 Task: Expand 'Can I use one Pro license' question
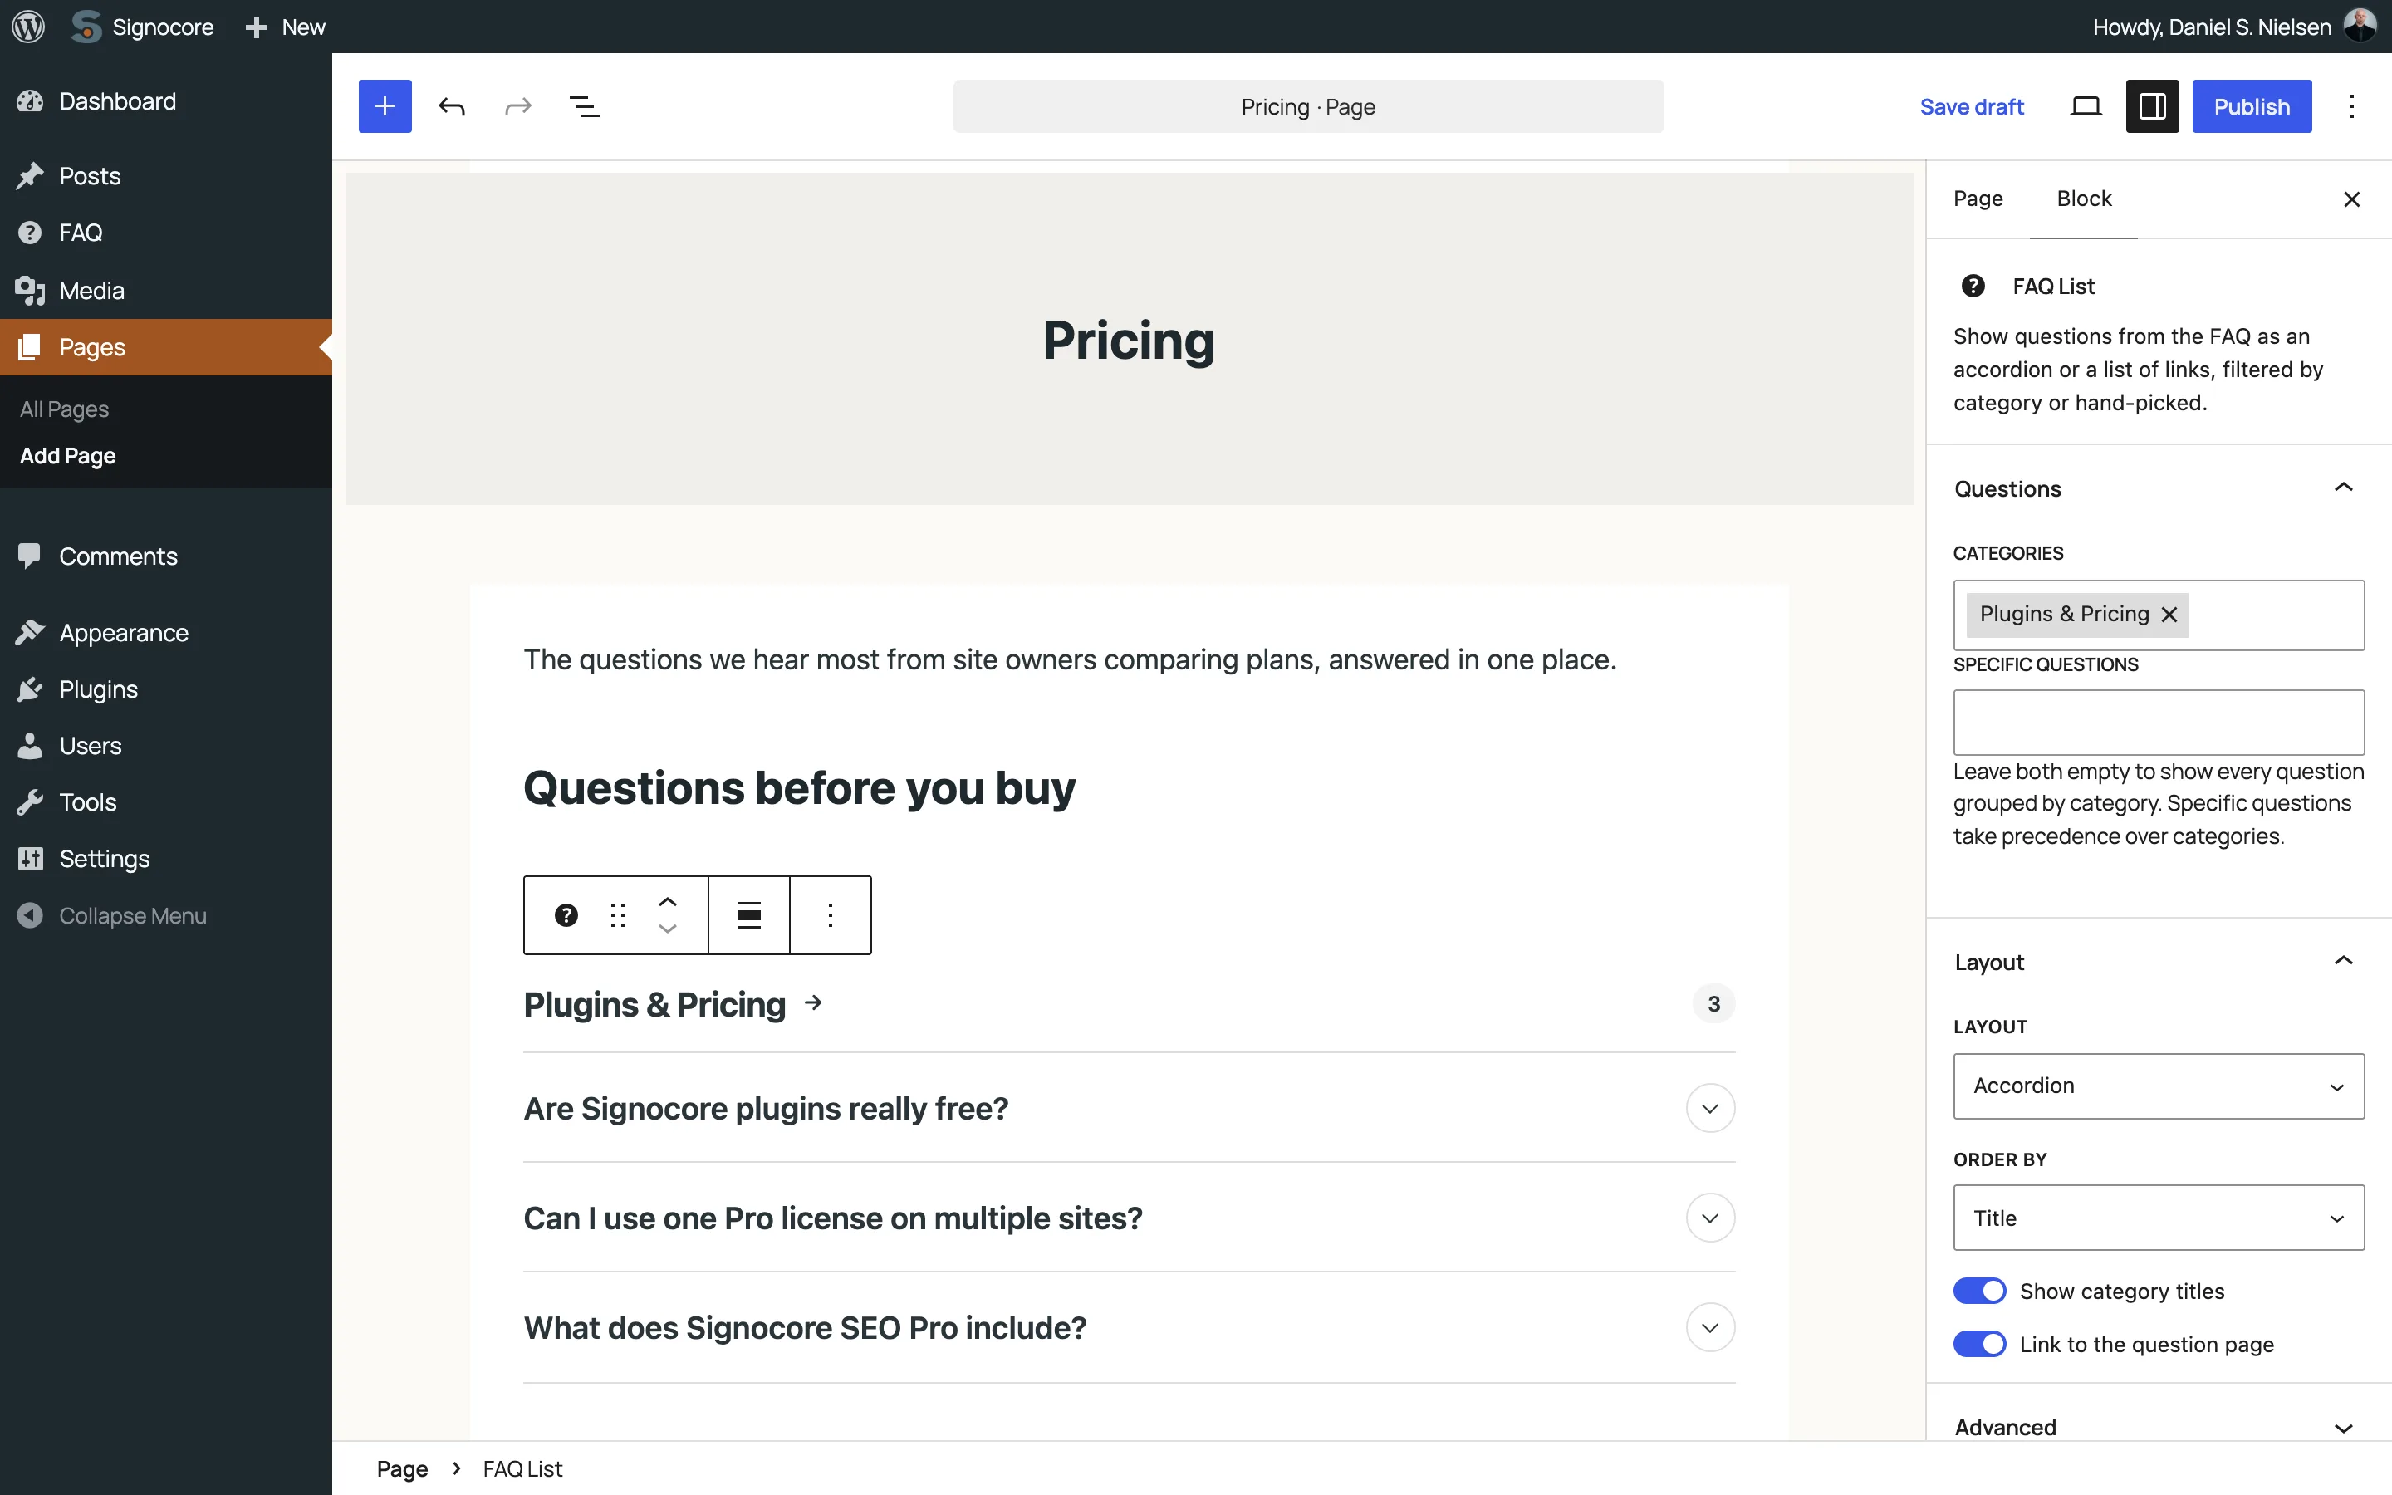pyautogui.click(x=1129, y=1218)
